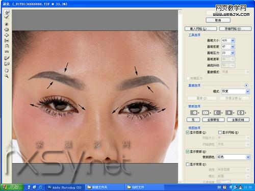Open the brush density (画笔密度) dropdown arrow

[233, 47]
